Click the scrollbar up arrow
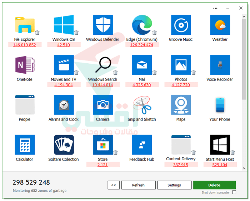The width and height of the screenshot is (250, 201). pos(244,16)
